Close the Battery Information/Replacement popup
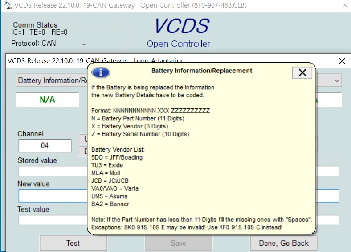351x252 pixels. coord(302,72)
